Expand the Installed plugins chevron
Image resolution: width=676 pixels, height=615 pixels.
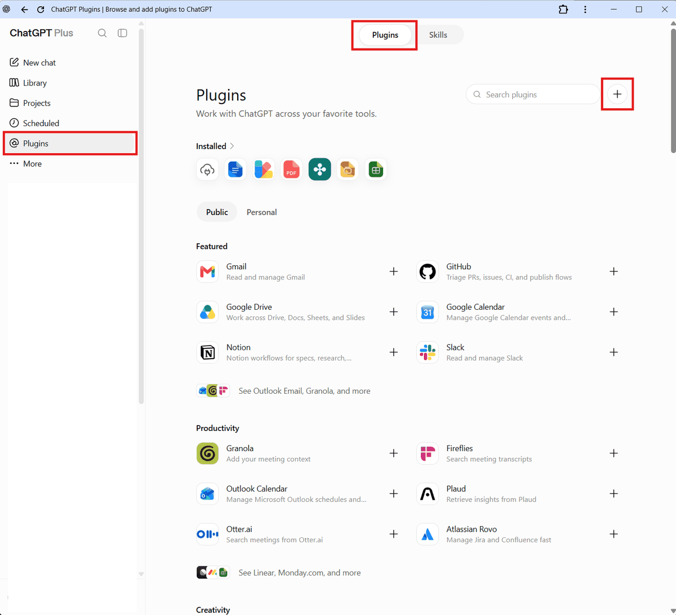[x=232, y=146]
